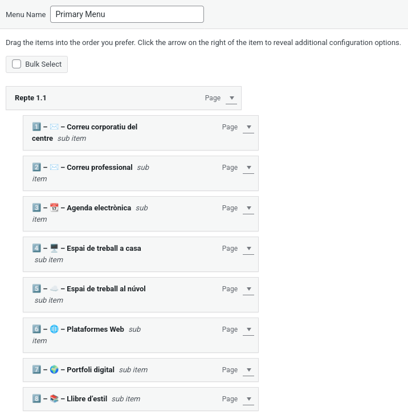Expand Plataformes Web configuration arrow
The height and width of the screenshot is (415, 408).
tap(248, 329)
